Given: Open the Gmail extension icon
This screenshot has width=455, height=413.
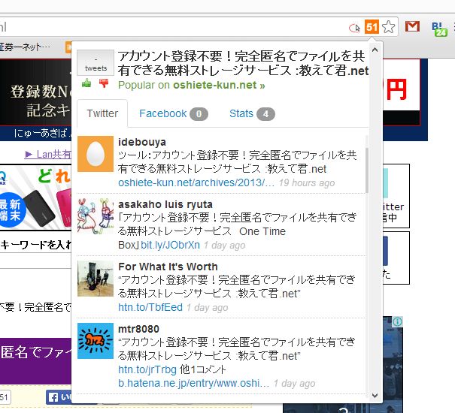Looking at the screenshot, I should (x=412, y=27).
